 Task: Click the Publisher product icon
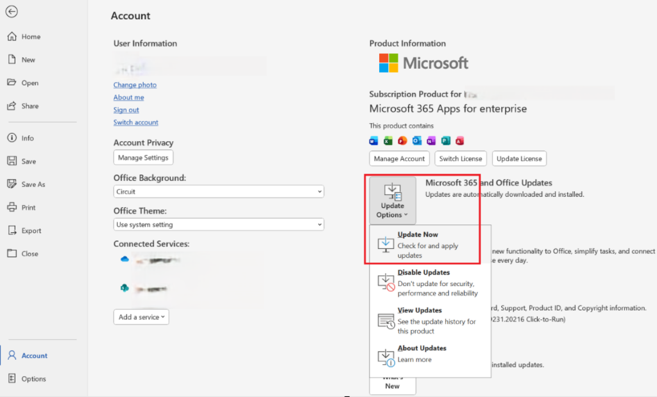[445, 140]
